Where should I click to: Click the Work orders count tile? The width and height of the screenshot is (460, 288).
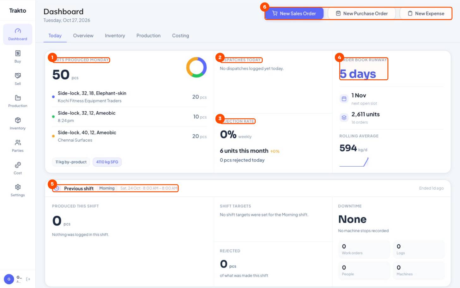pyautogui.click(x=364, y=249)
